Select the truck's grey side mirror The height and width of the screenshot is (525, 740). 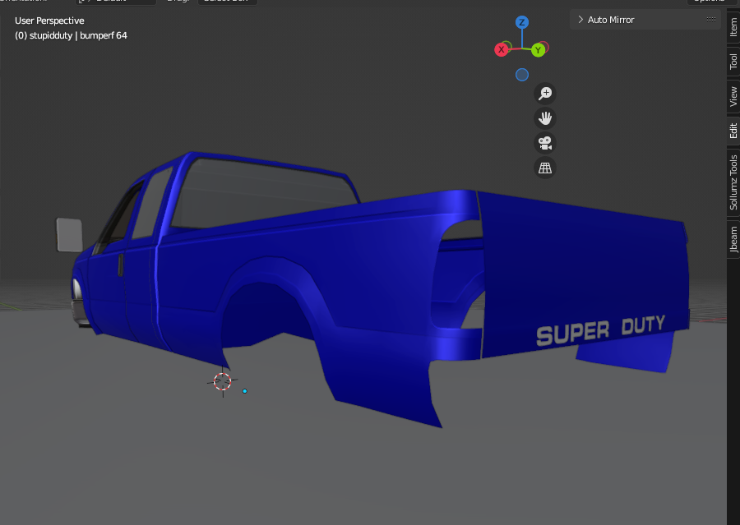pyautogui.click(x=69, y=234)
